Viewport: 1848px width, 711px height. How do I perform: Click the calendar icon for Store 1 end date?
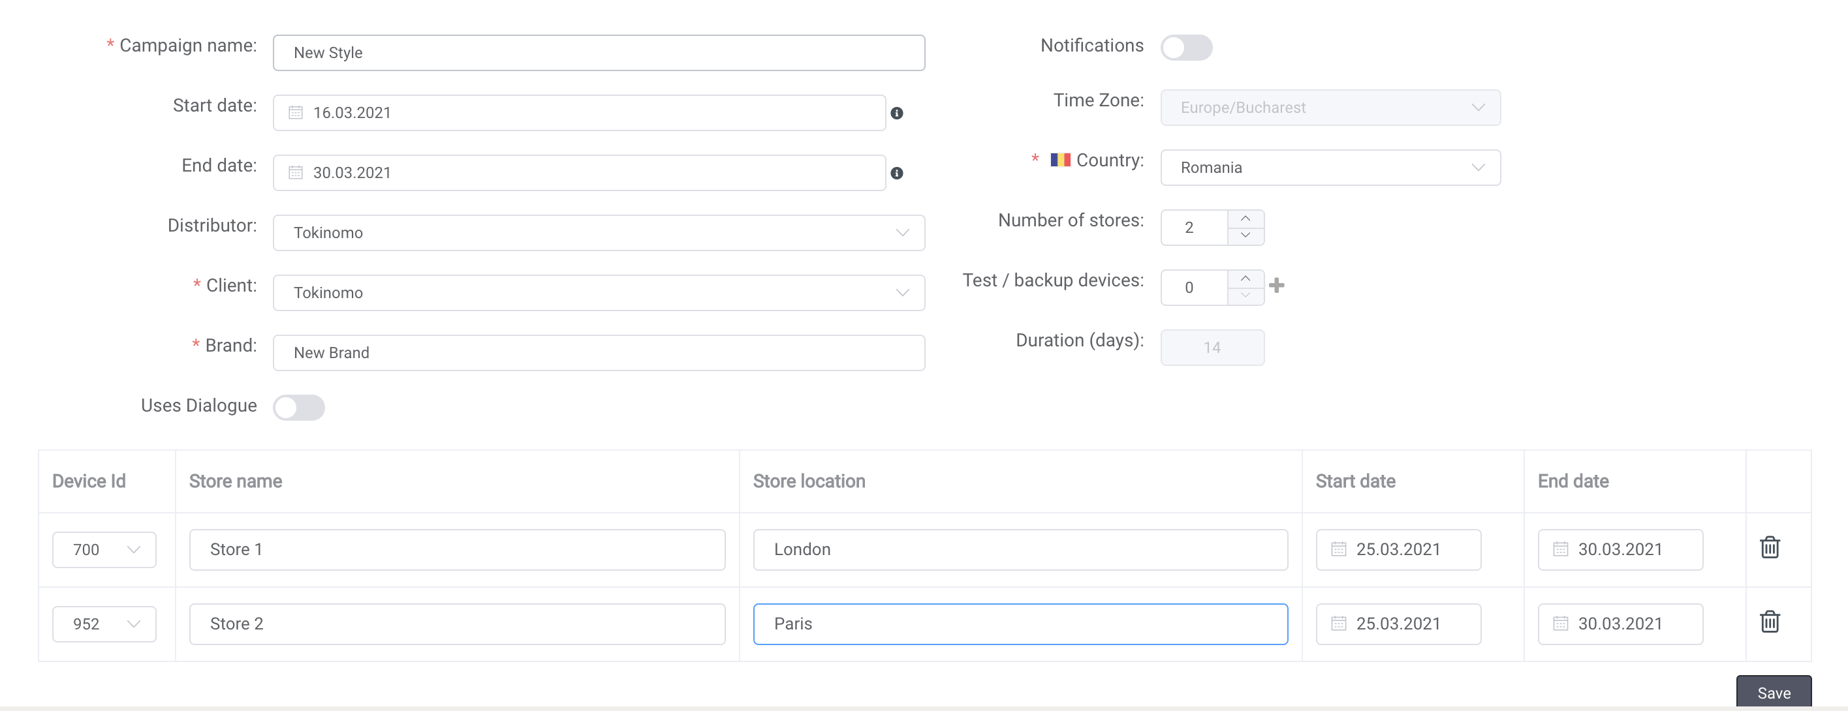pos(1560,549)
